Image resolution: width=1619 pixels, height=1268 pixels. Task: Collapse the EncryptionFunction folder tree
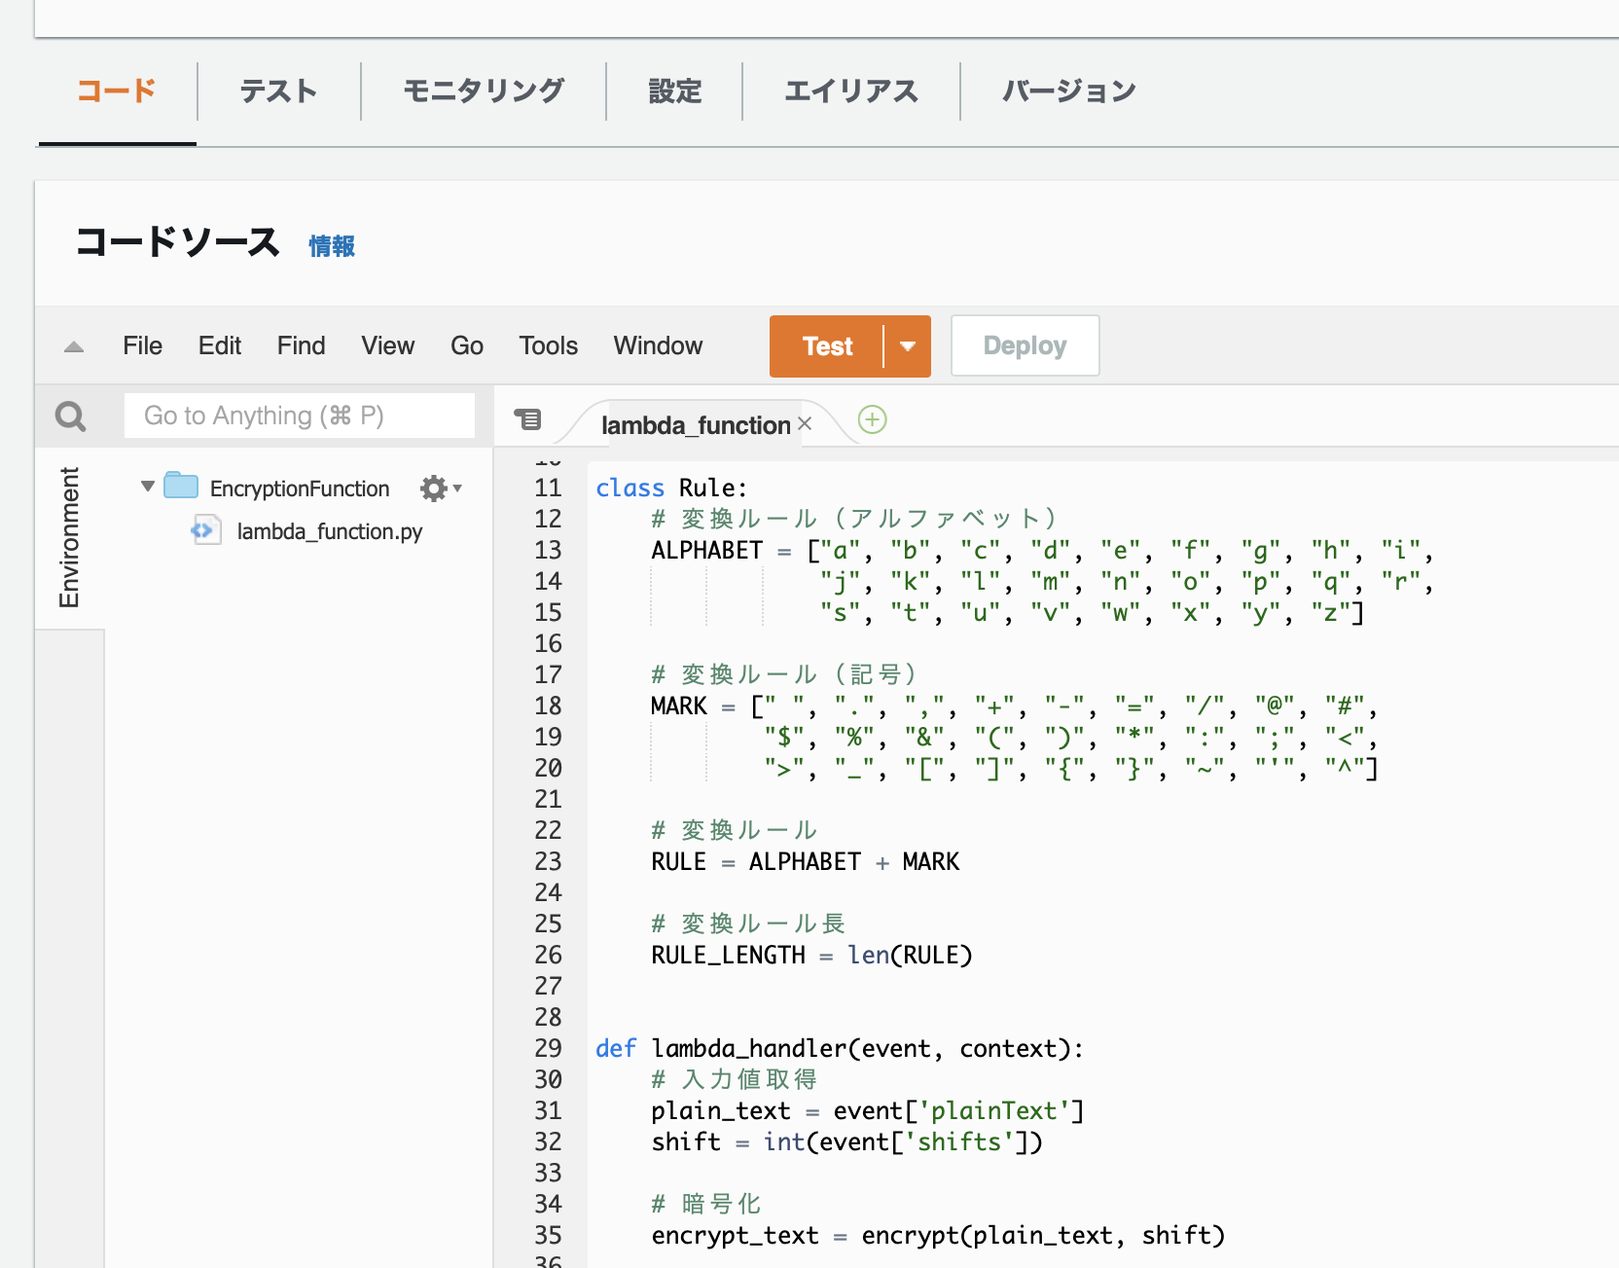pos(147,487)
